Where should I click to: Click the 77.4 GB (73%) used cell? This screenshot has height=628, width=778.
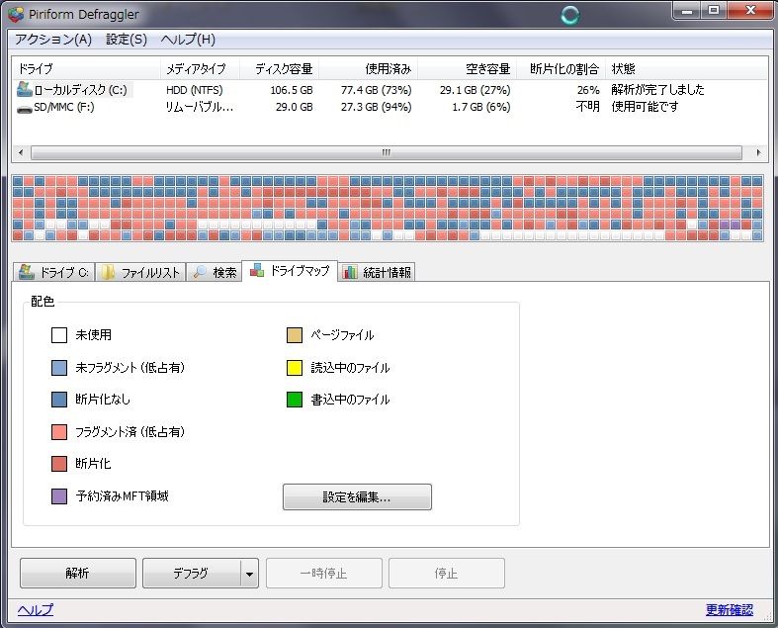point(376,90)
